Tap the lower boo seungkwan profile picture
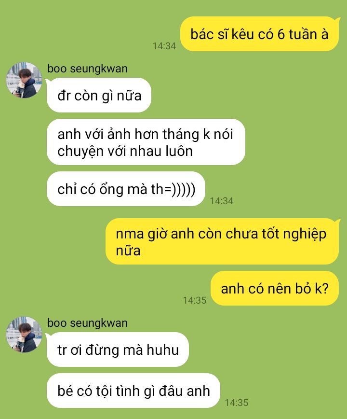This screenshot has width=347, height=419. [24, 335]
